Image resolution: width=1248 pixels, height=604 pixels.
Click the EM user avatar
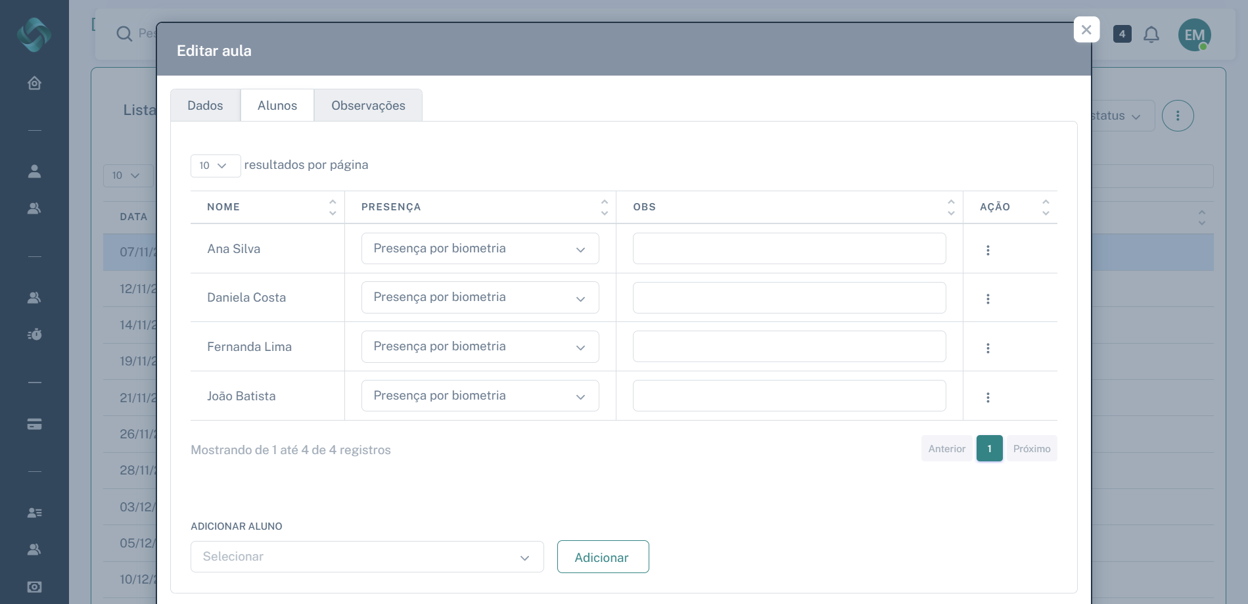tap(1193, 35)
